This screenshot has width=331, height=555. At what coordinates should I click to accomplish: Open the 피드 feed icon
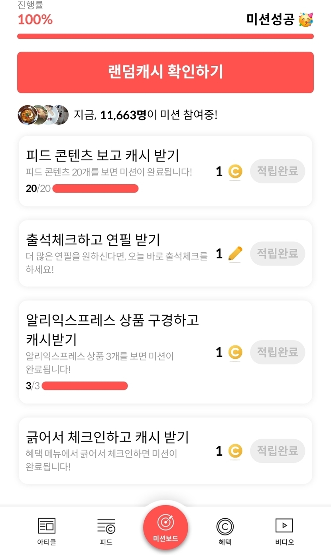(x=106, y=526)
